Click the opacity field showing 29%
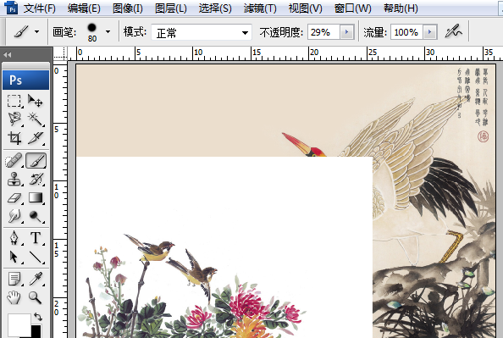 323,32
